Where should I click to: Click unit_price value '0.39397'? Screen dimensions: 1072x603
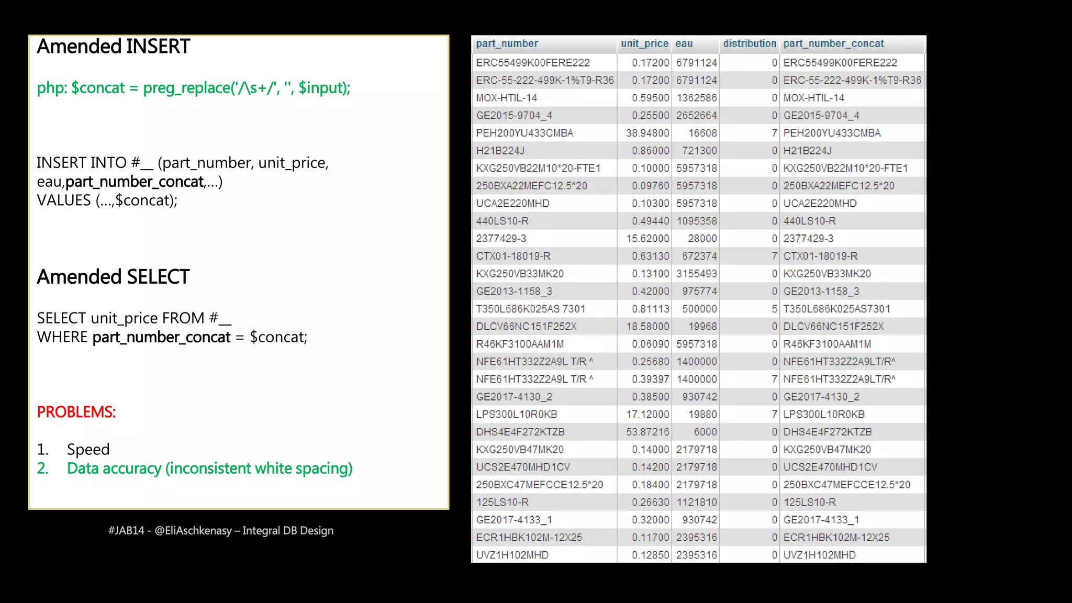pyautogui.click(x=650, y=379)
